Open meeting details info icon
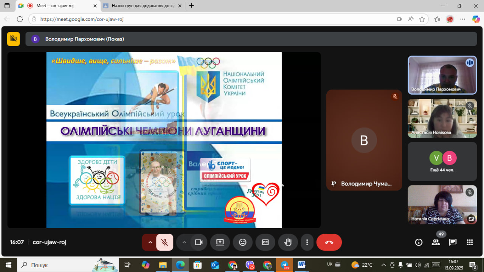 pos(419,242)
